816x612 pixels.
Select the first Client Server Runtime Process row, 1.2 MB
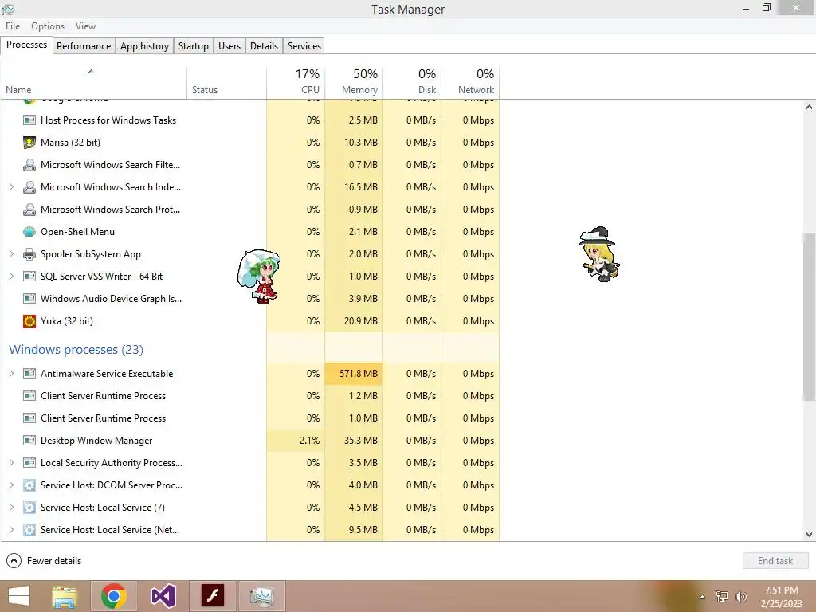pyautogui.click(x=249, y=395)
